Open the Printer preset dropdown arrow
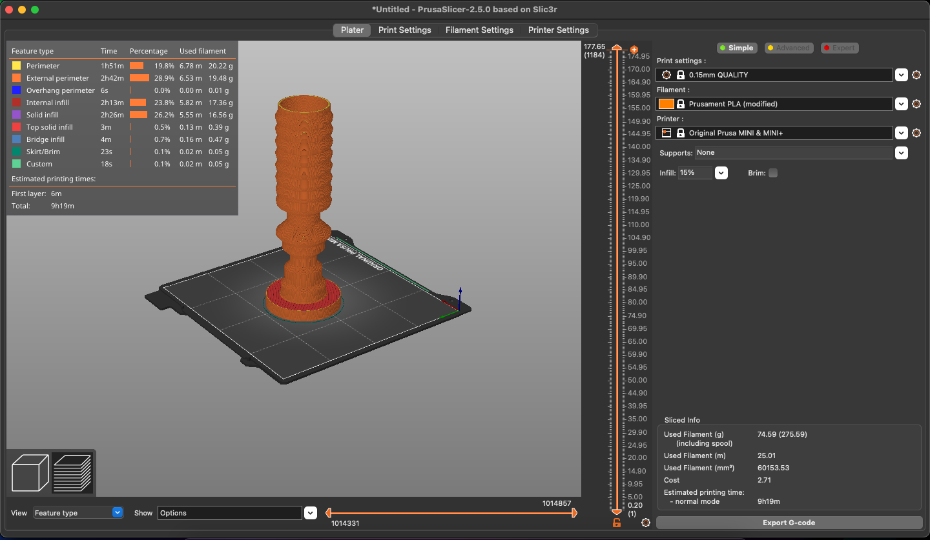This screenshot has height=540, width=930. 902,133
